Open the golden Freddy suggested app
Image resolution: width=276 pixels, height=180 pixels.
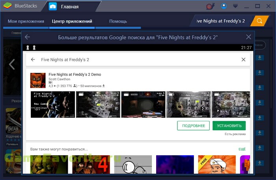coord(49,164)
